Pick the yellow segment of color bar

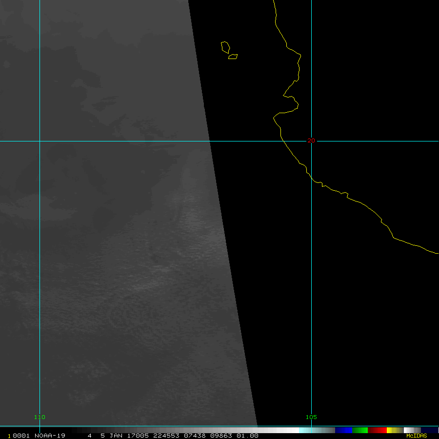pyautogui.click(x=395, y=430)
